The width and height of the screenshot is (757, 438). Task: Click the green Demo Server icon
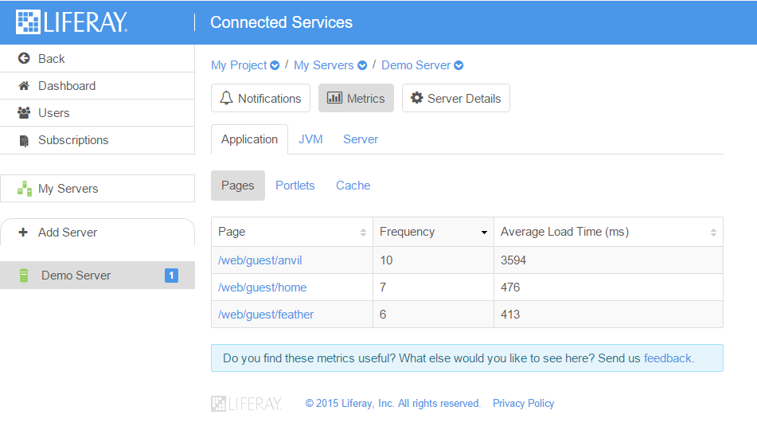(24, 276)
